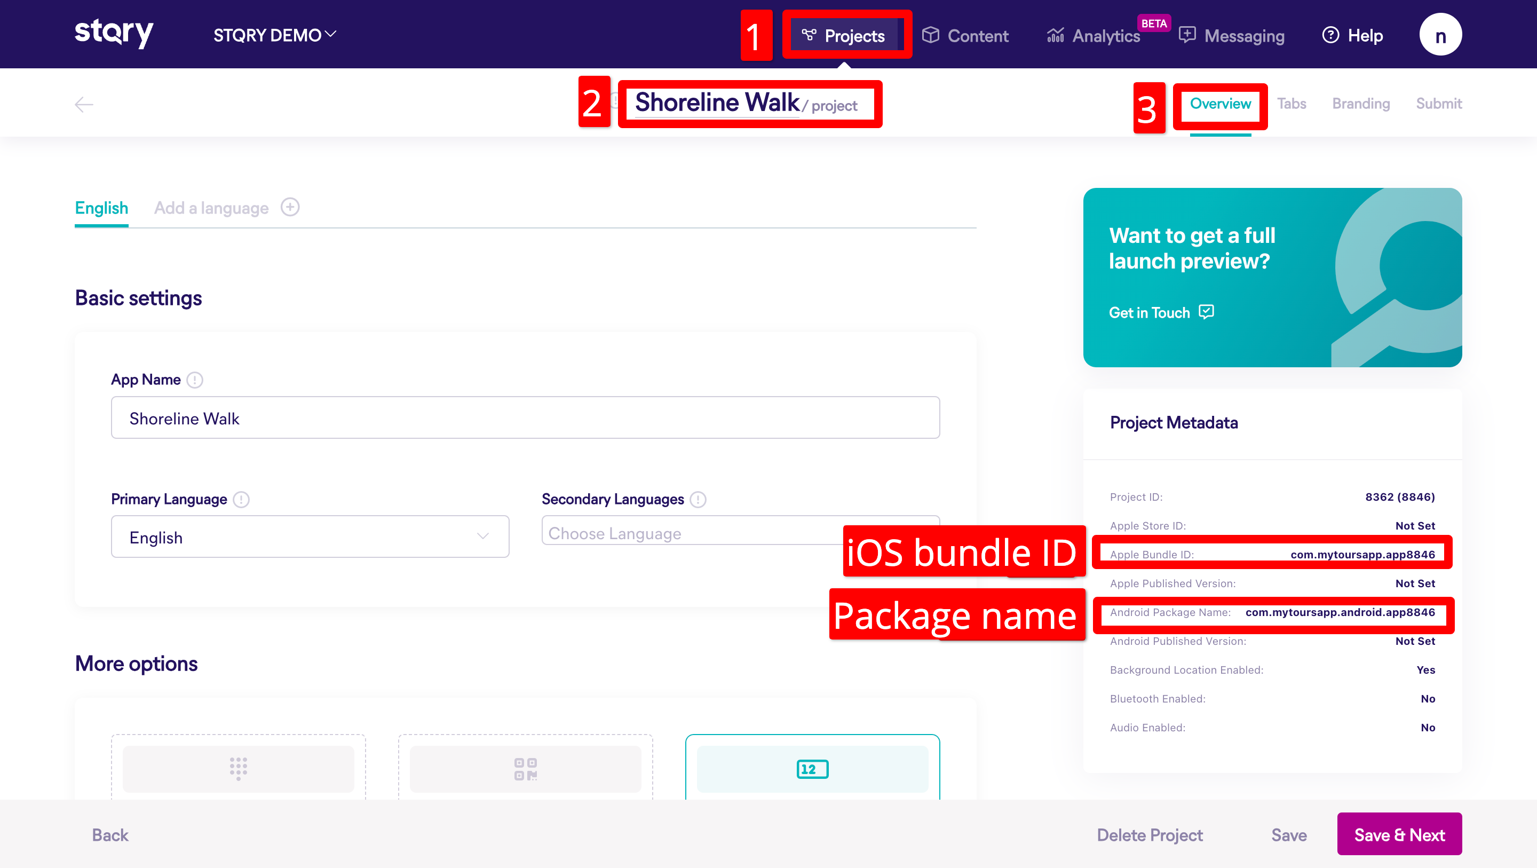Image resolution: width=1537 pixels, height=868 pixels.
Task: Expand the STQRY DEMO account dropdown
Action: pyautogui.click(x=274, y=35)
